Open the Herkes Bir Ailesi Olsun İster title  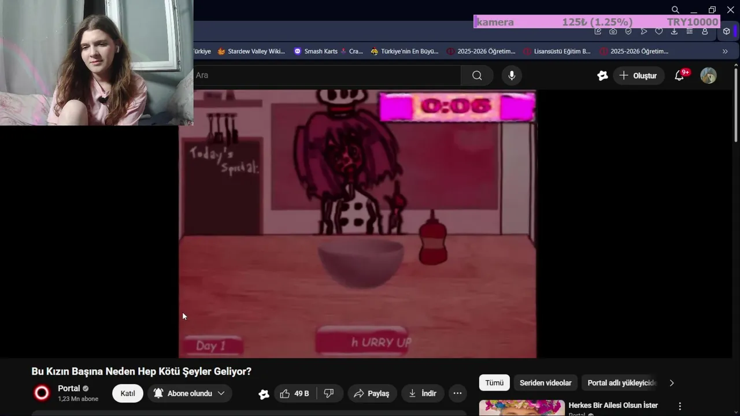[x=613, y=406]
